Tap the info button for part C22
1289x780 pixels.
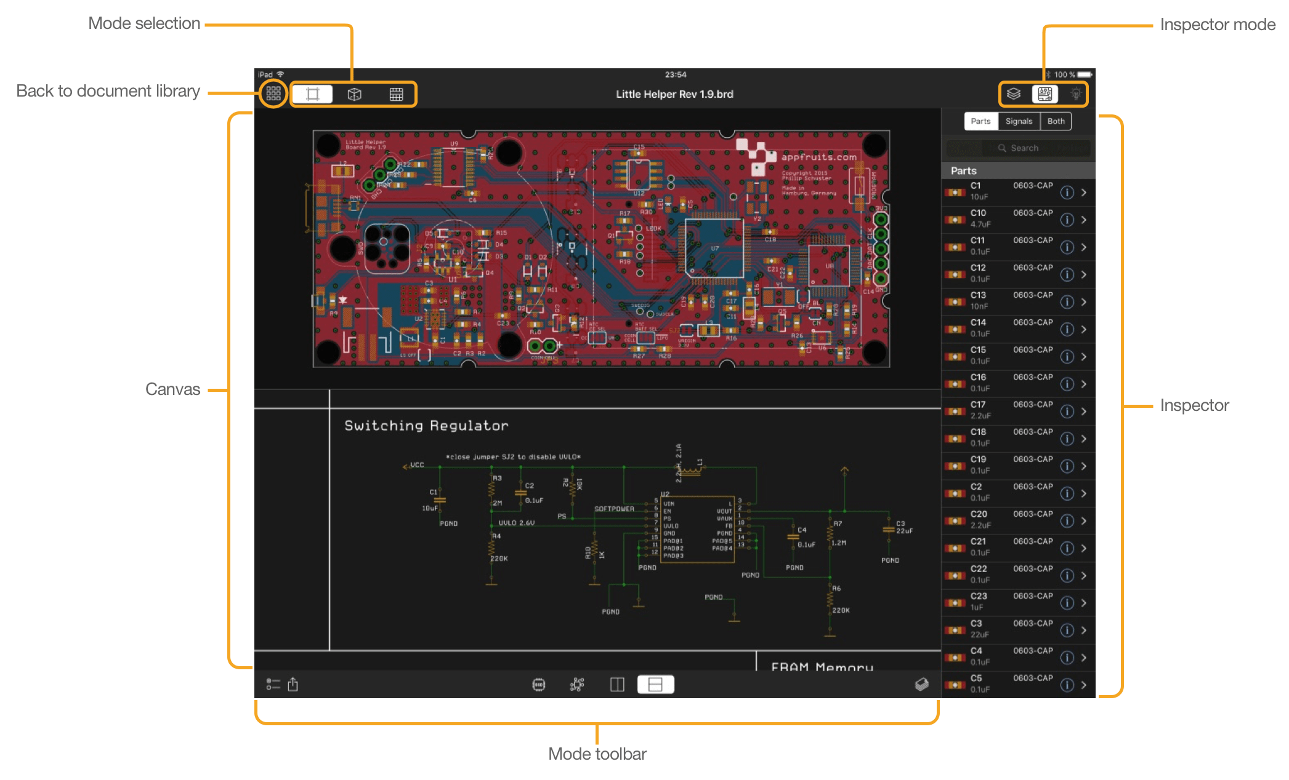(x=1067, y=575)
